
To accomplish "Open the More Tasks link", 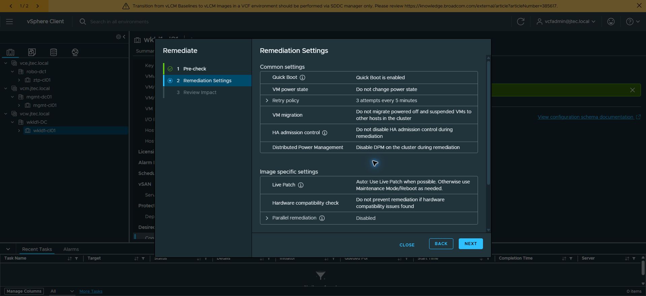I will [91, 291].
